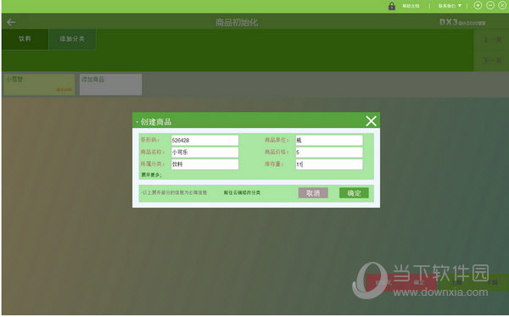
Task: Select the 饮料 category tab
Action: pyautogui.click(x=25, y=39)
